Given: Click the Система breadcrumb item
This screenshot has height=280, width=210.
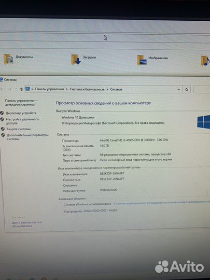Looking at the screenshot, I should click(116, 89).
